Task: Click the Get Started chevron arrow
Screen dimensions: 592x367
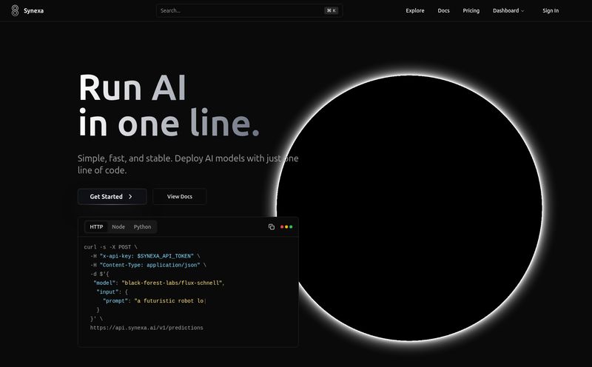Action: coord(130,197)
